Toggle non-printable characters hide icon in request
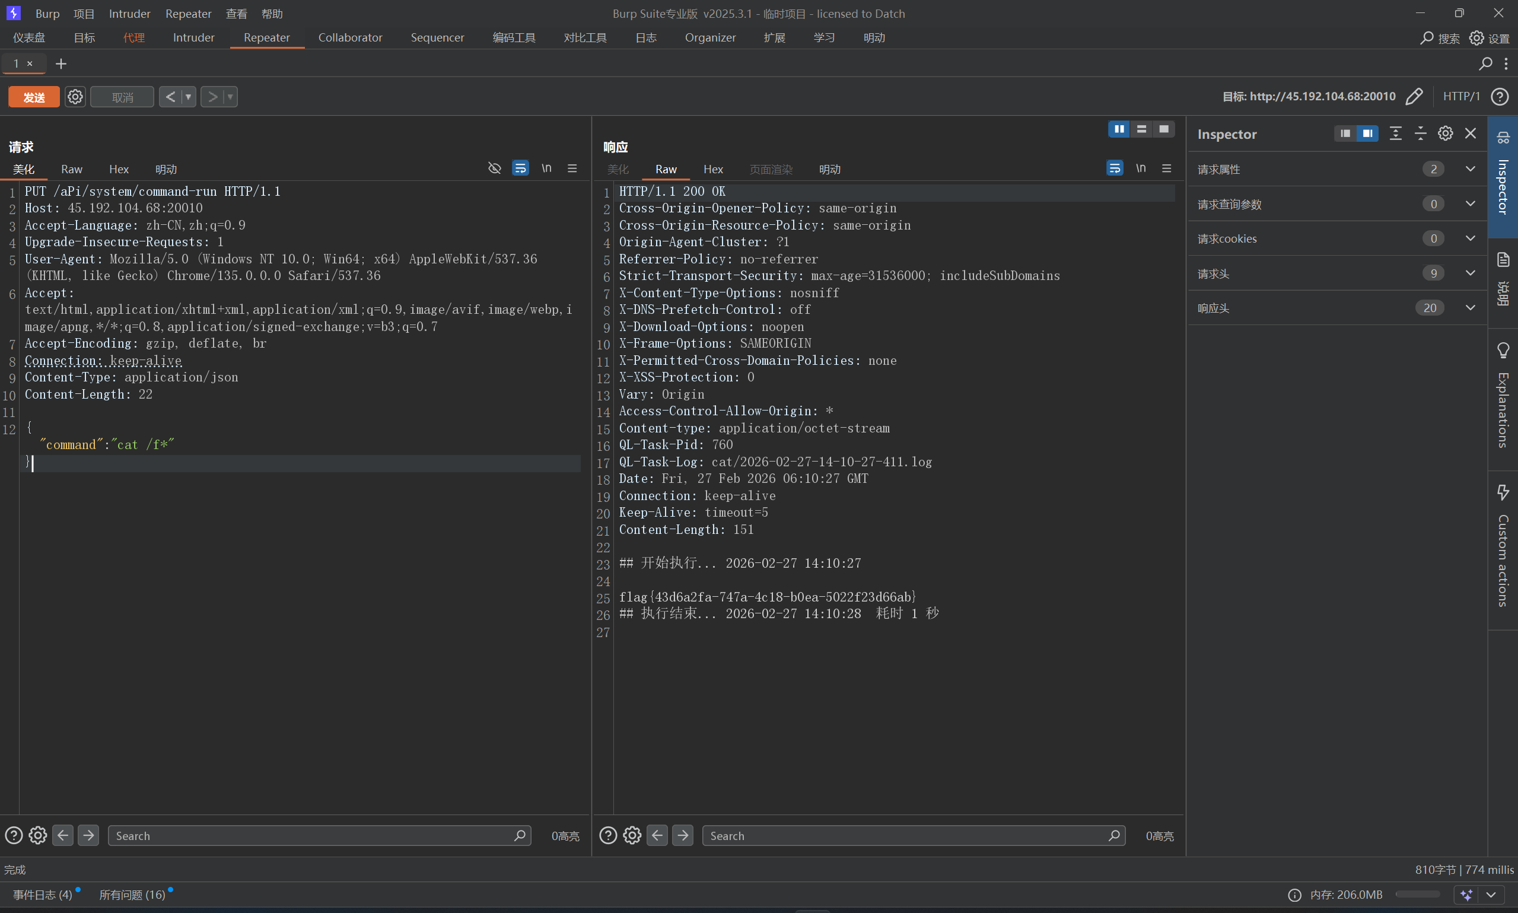Image resolution: width=1518 pixels, height=913 pixels. point(495,168)
